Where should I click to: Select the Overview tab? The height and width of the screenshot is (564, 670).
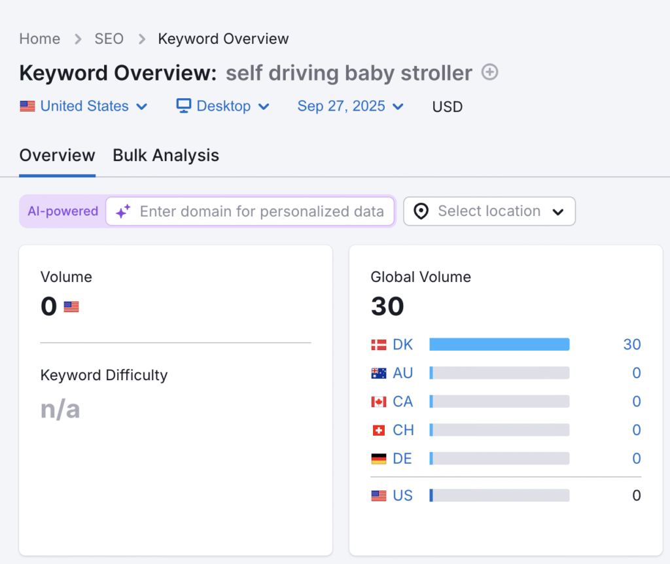(57, 155)
